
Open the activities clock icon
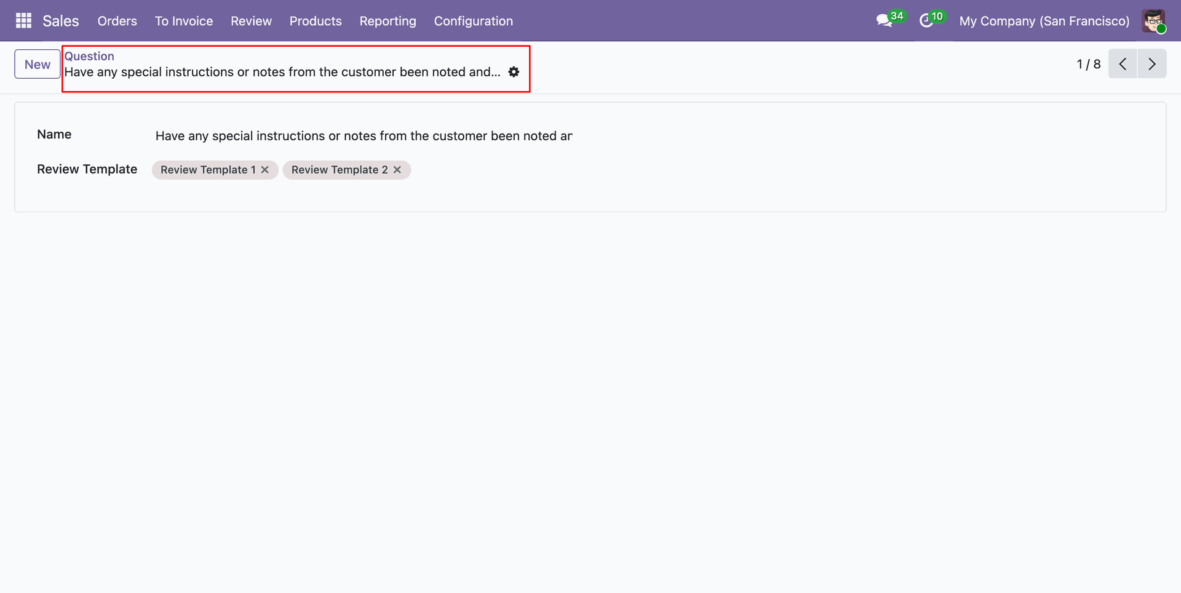[926, 21]
